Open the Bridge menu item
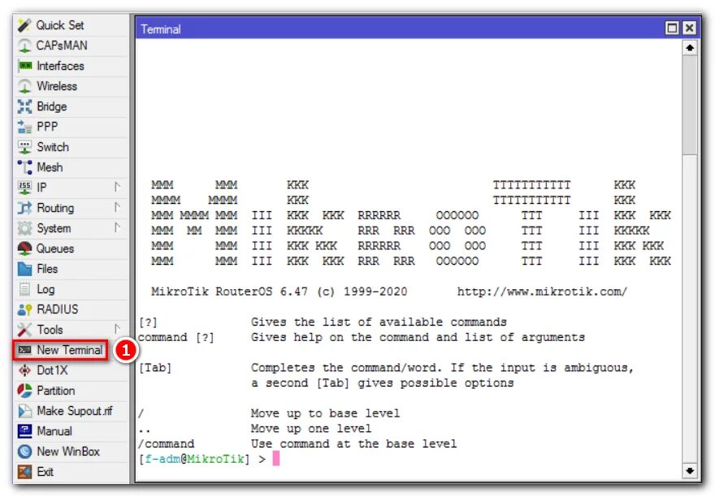This screenshot has width=715, height=497. click(71, 106)
